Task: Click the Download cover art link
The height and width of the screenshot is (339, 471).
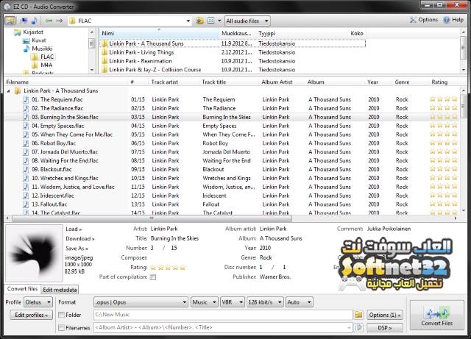Action: [x=80, y=239]
